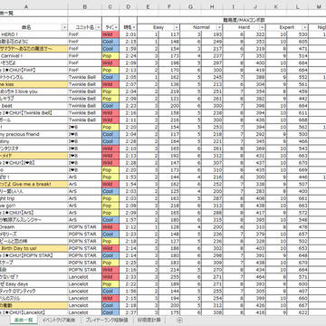Select column D header
Image resolution: width=326 pixels, height=326 pixels.
129,6
